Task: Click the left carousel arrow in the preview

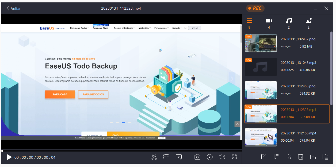Action: click(9, 79)
